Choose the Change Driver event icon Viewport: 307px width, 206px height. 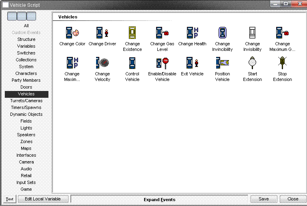(x=102, y=33)
